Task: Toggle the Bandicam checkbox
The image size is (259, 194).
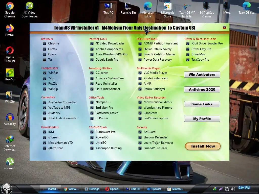Action: pyautogui.click(x=140, y=113)
